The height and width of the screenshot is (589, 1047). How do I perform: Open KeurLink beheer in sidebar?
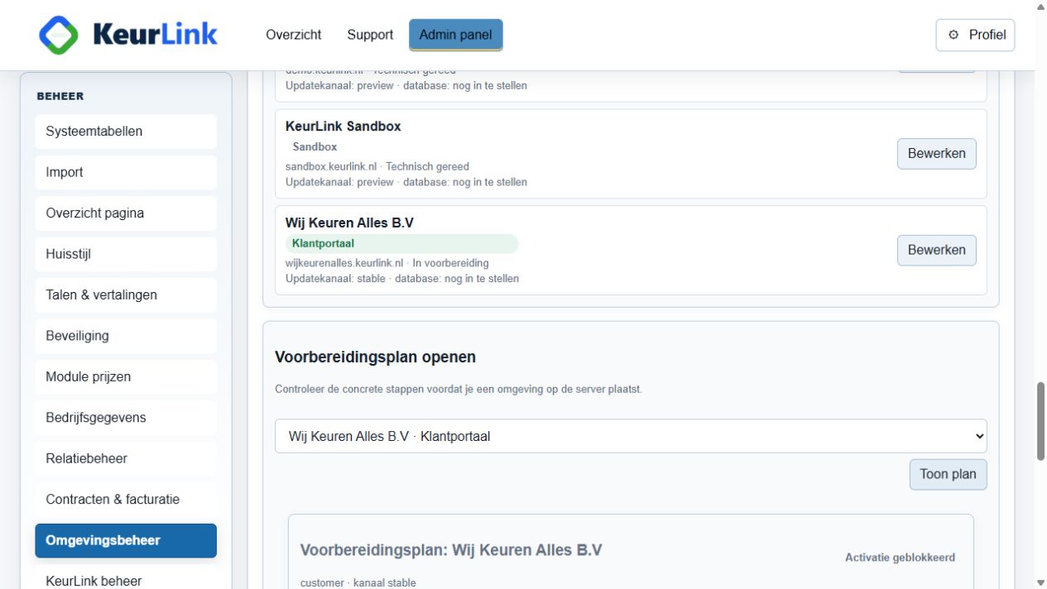point(126,581)
